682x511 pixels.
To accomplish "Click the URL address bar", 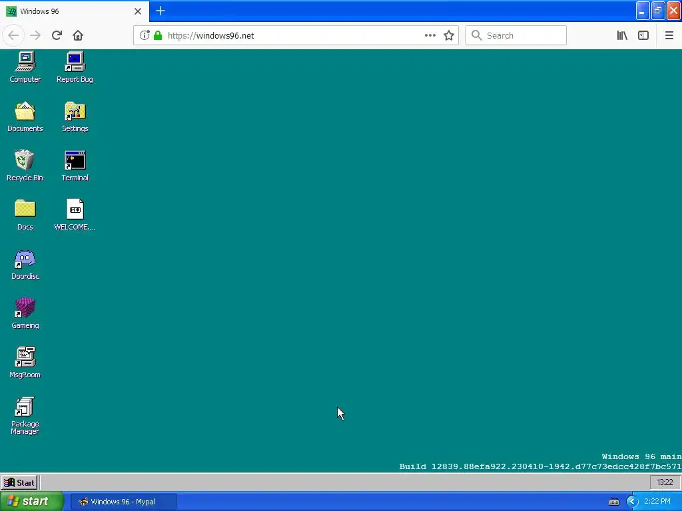I will pyautogui.click(x=296, y=36).
